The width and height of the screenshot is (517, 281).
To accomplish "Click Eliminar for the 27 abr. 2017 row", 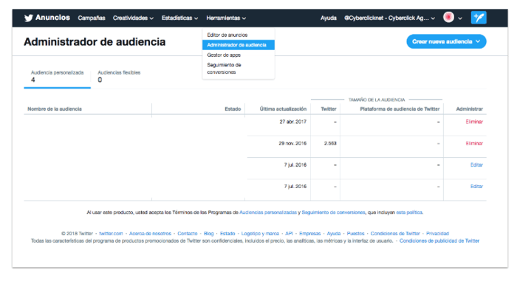I will tap(474, 122).
